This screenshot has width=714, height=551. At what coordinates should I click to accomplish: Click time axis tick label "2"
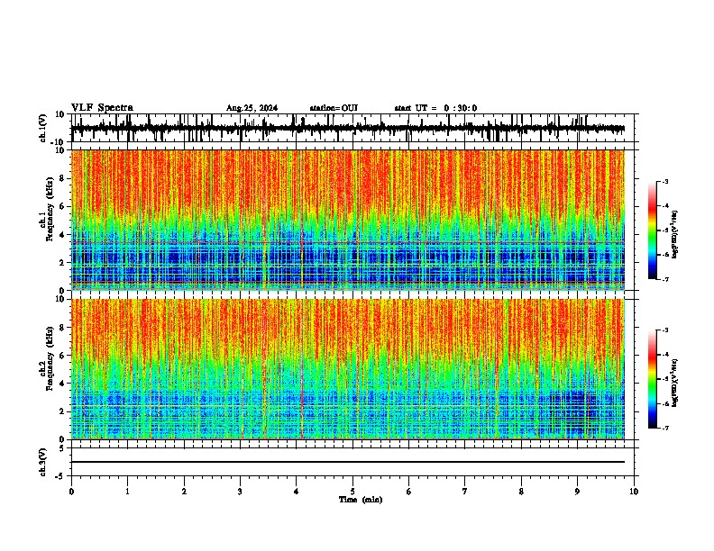coord(184,492)
